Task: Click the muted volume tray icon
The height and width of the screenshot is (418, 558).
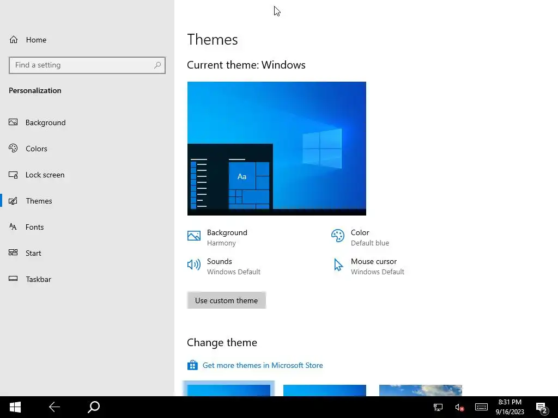Action: click(459, 407)
